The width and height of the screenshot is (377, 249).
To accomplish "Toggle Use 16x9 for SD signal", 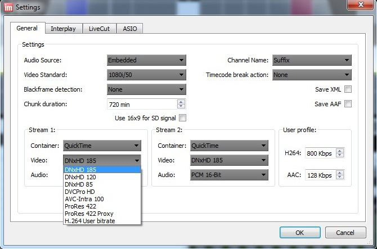I will coord(182,118).
